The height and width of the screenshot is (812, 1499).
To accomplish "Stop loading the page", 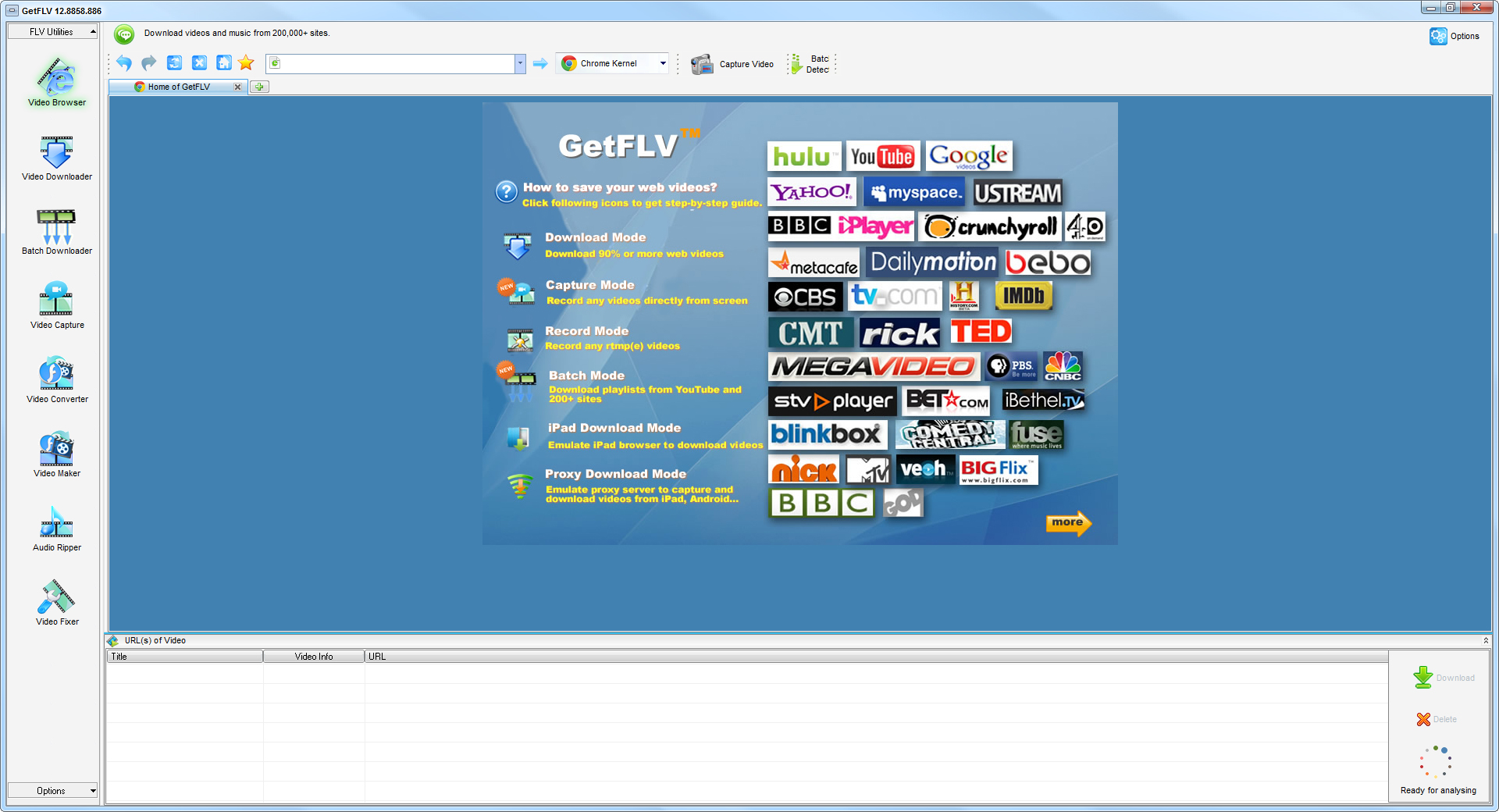I will (x=199, y=63).
